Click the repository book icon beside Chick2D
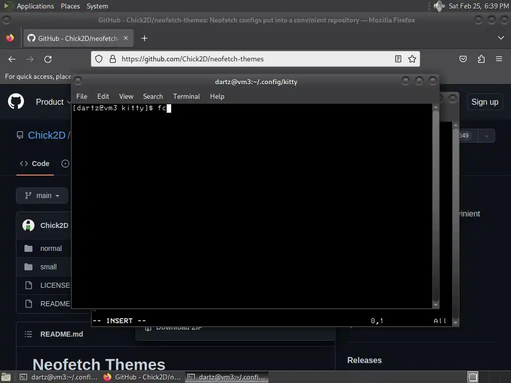Screen dimensions: 511x383 pos(20,135)
